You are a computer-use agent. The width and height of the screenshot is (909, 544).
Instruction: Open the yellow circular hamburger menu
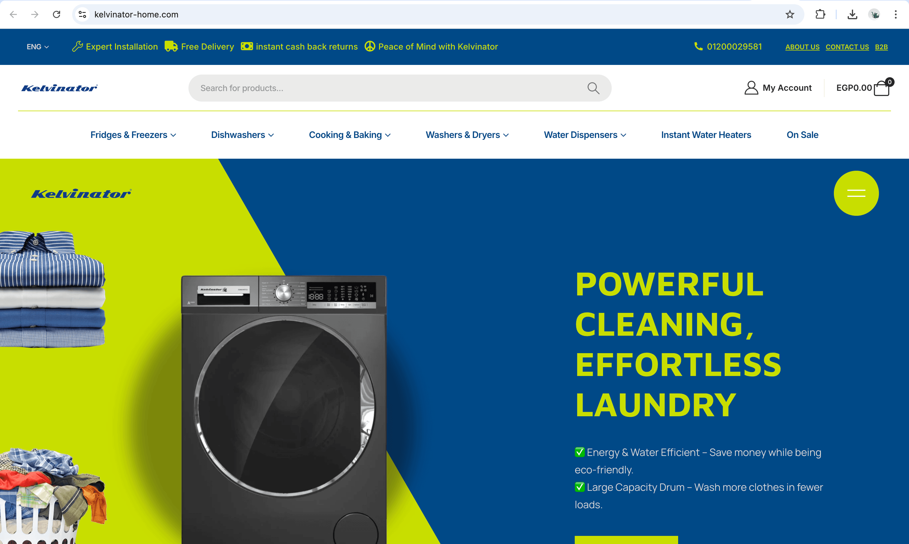tap(856, 193)
